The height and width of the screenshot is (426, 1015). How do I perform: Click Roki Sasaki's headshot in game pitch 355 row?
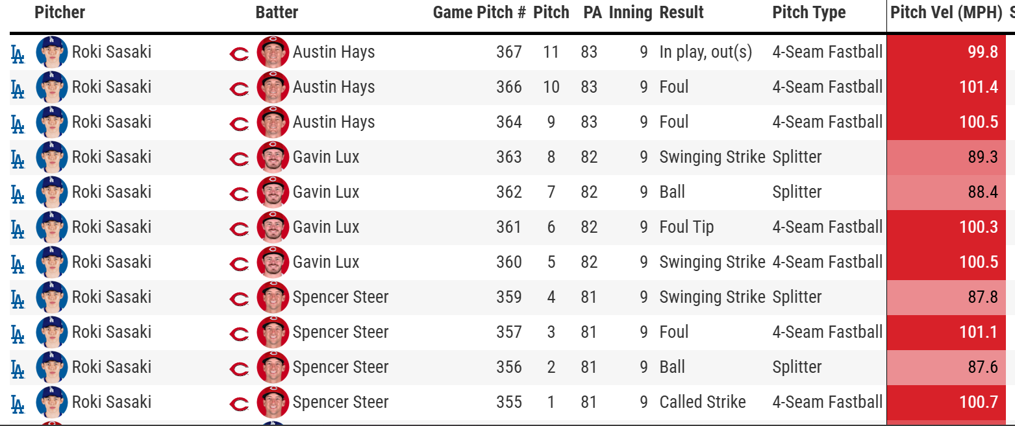(52, 402)
